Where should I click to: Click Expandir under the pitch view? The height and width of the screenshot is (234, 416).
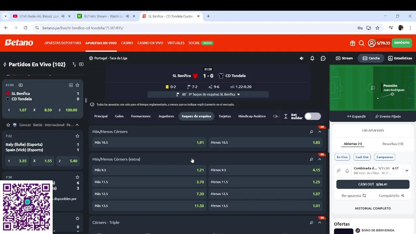tap(357, 116)
